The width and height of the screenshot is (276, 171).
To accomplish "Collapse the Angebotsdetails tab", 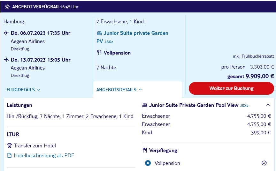I will (119, 90).
